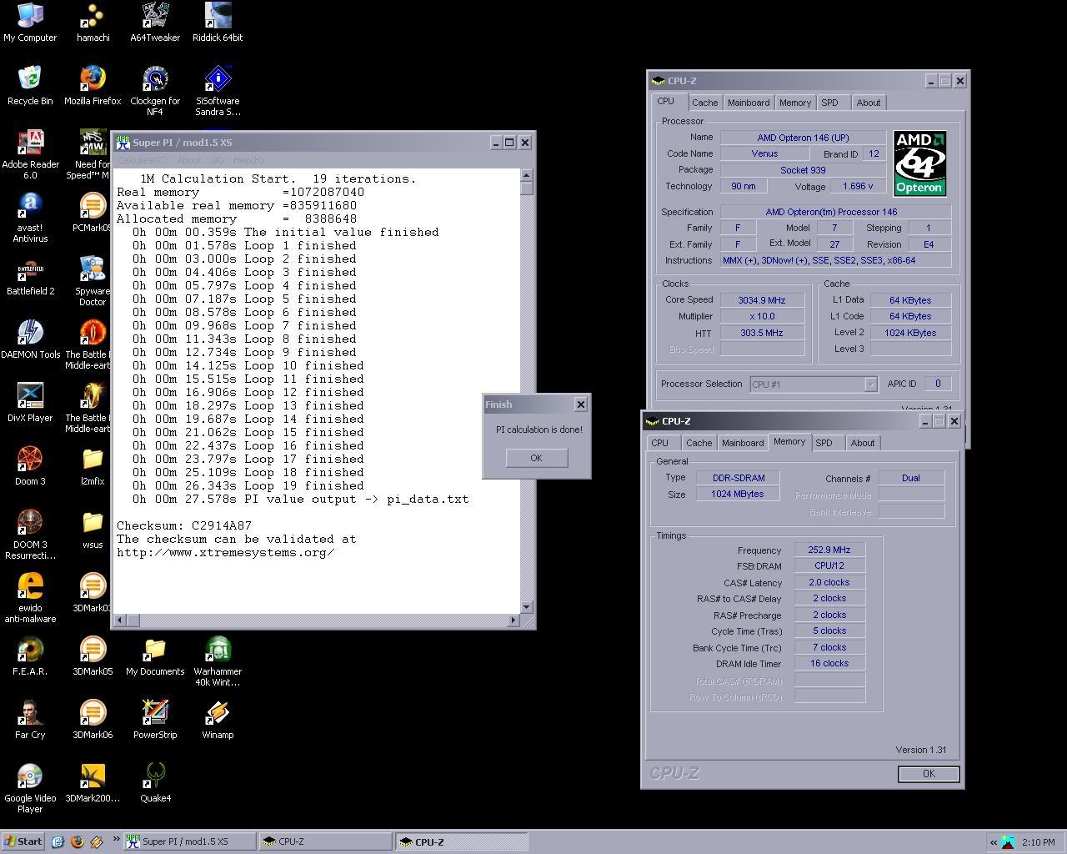
Task: Click CAS# Latency value 2.0 clocks
Action: (x=829, y=583)
